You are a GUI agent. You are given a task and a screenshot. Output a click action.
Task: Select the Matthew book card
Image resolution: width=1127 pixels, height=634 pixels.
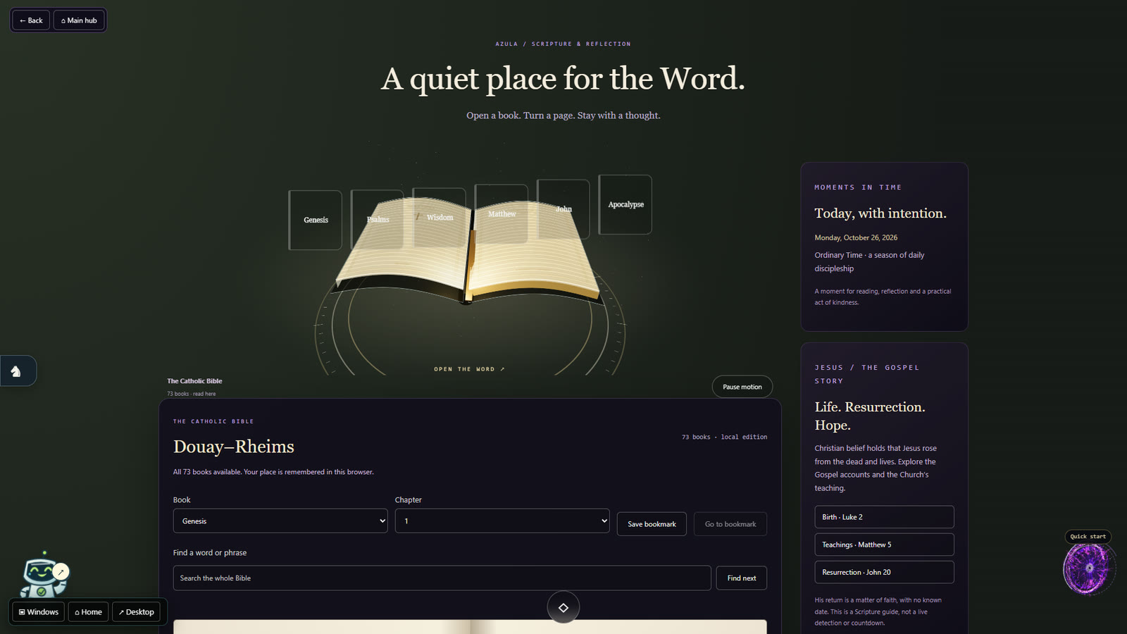click(502, 213)
